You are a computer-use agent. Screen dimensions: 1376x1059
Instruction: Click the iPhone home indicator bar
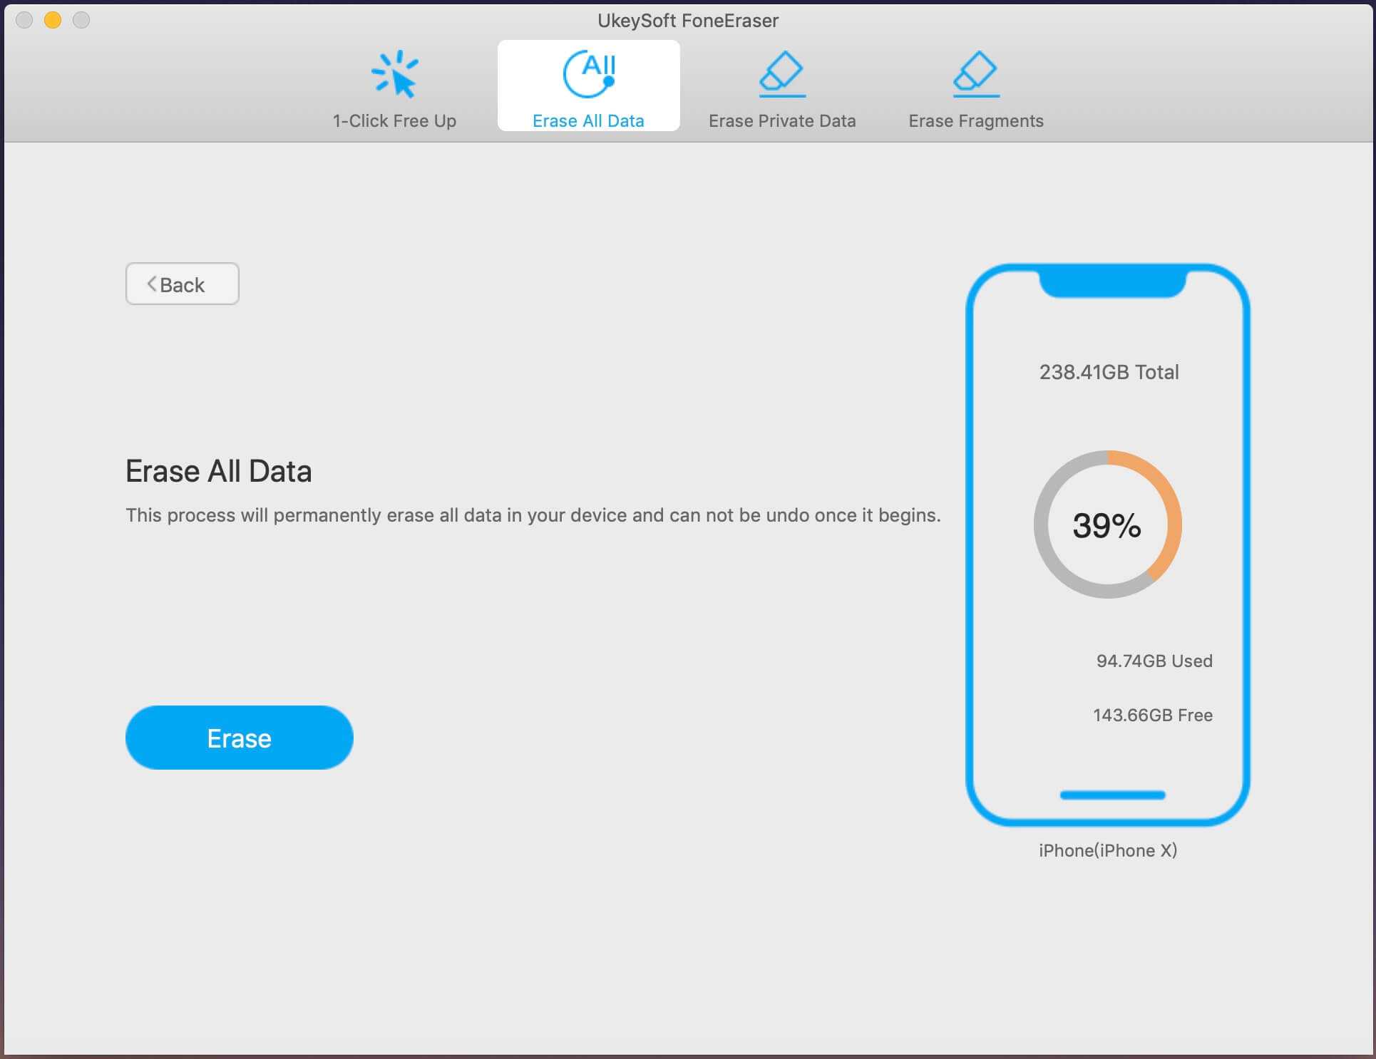click(1112, 795)
